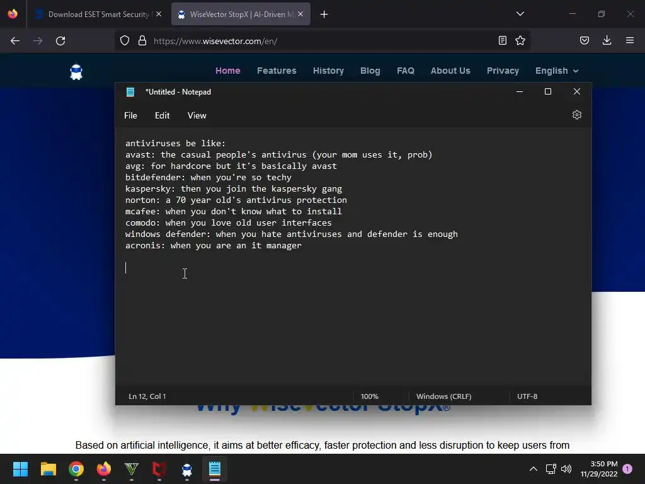
Task: Click line starting with 'norton:' in Notepad
Action: (236, 200)
